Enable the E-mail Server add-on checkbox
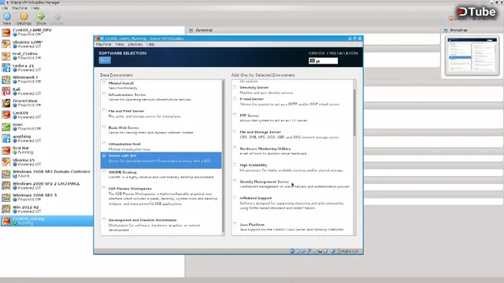Screen dimensions: 504x283 (235, 99)
